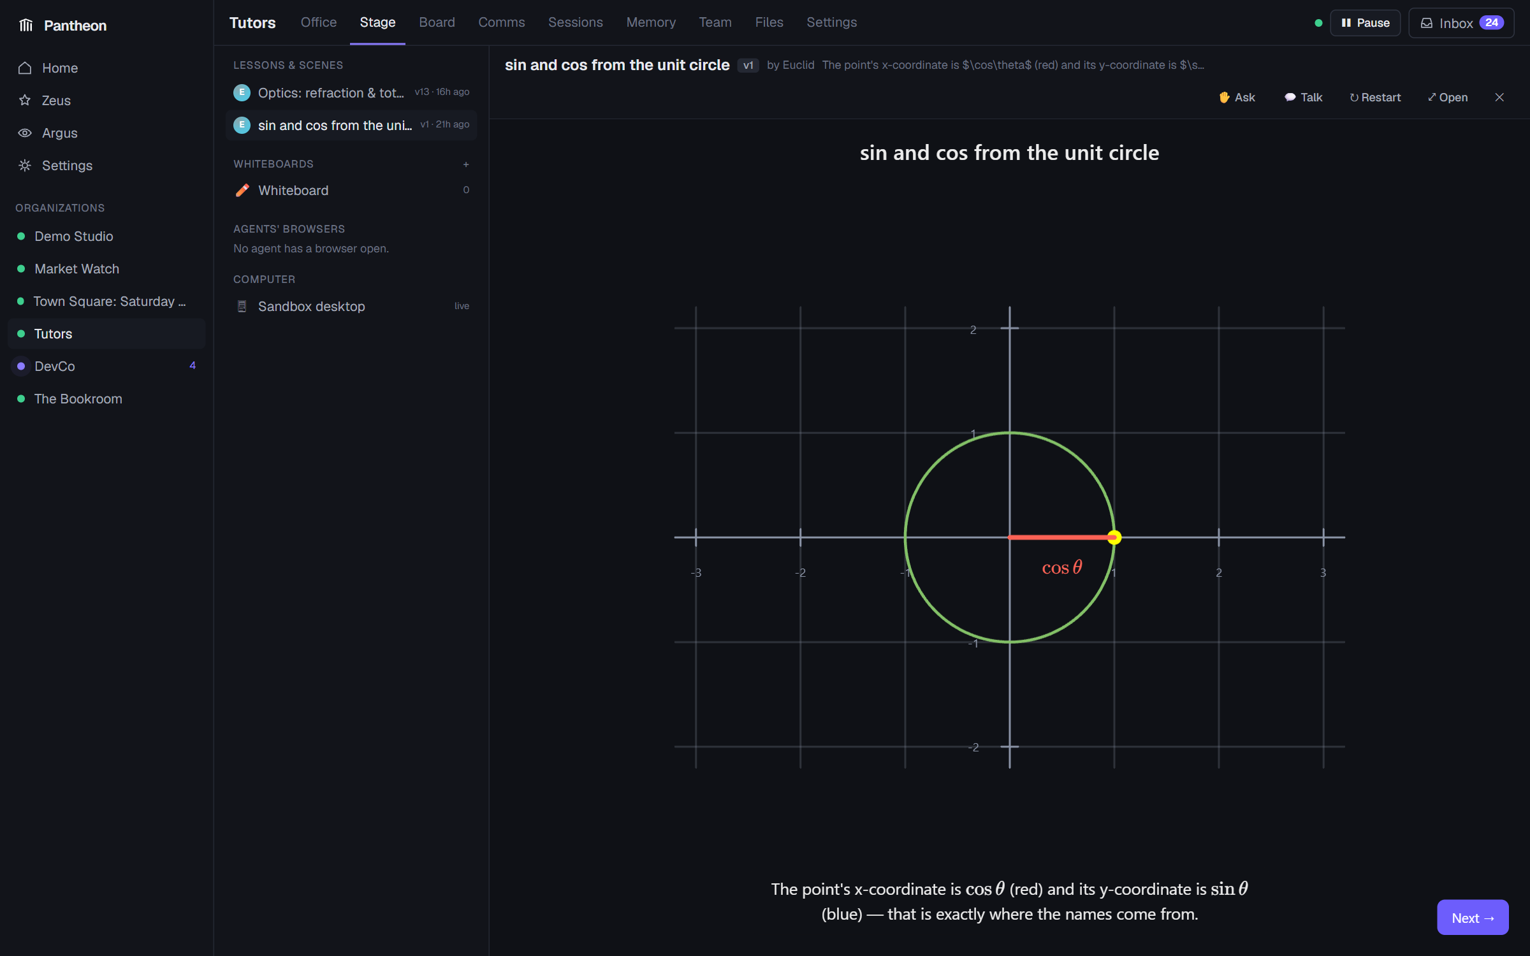
Task: Add a new whiteboard with plus
Action: click(x=466, y=164)
